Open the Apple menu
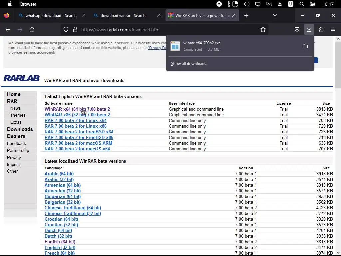This screenshot has width=341, height=256. [x=10, y=4]
